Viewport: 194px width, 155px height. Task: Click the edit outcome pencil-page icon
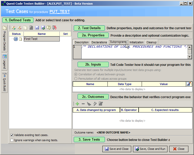[101, 104]
